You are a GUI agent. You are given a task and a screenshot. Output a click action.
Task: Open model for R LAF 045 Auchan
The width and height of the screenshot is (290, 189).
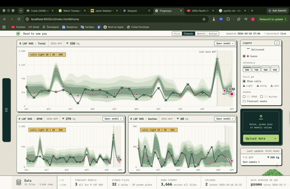tap(225, 119)
